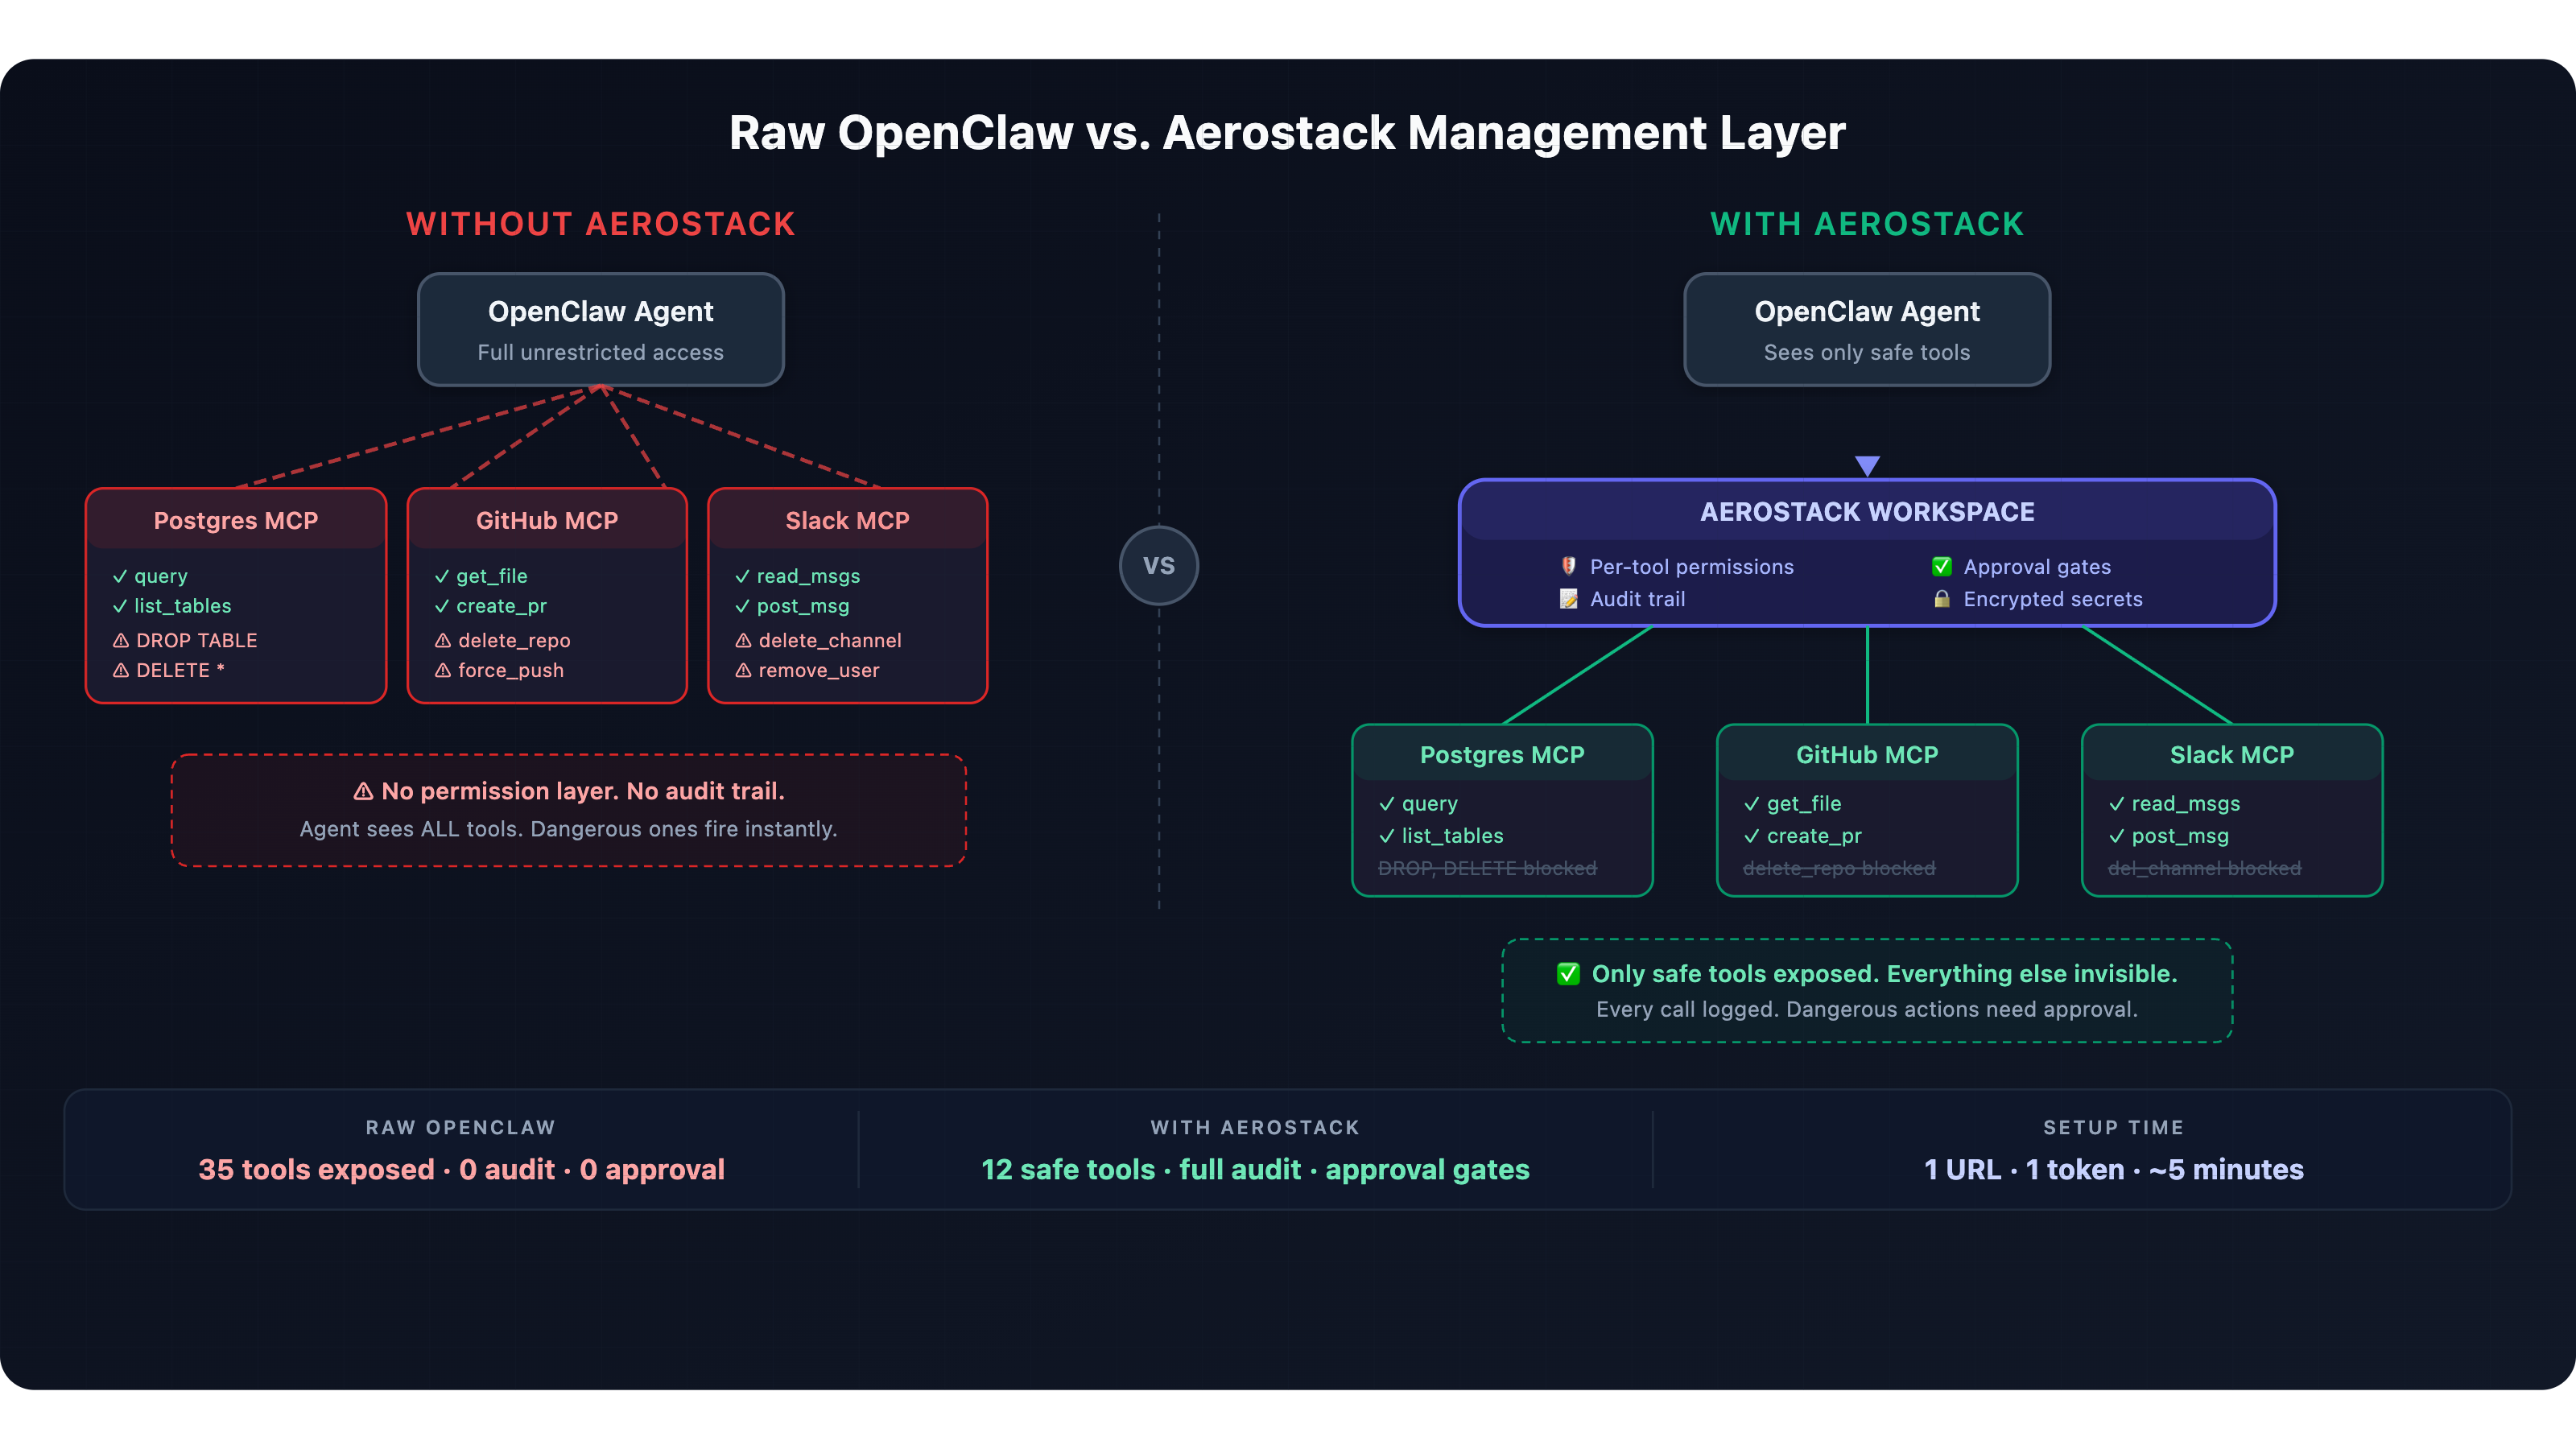Screen dimensions: 2576x1449
Task: Click the OpenClaw Agent Sees only safe tools box
Action: tap(1867, 330)
